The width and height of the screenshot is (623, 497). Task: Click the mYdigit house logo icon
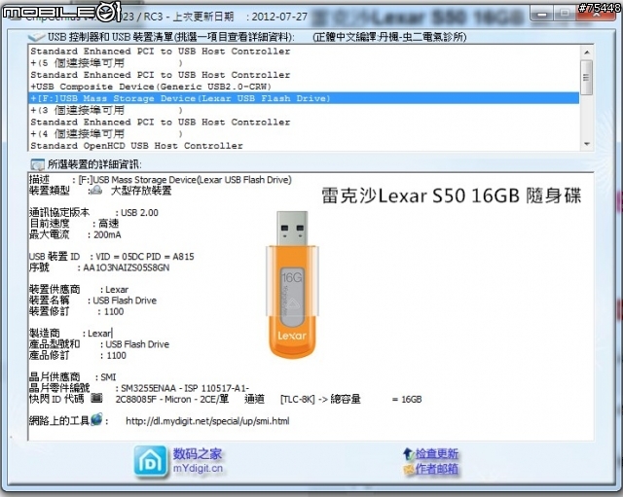[x=150, y=461]
